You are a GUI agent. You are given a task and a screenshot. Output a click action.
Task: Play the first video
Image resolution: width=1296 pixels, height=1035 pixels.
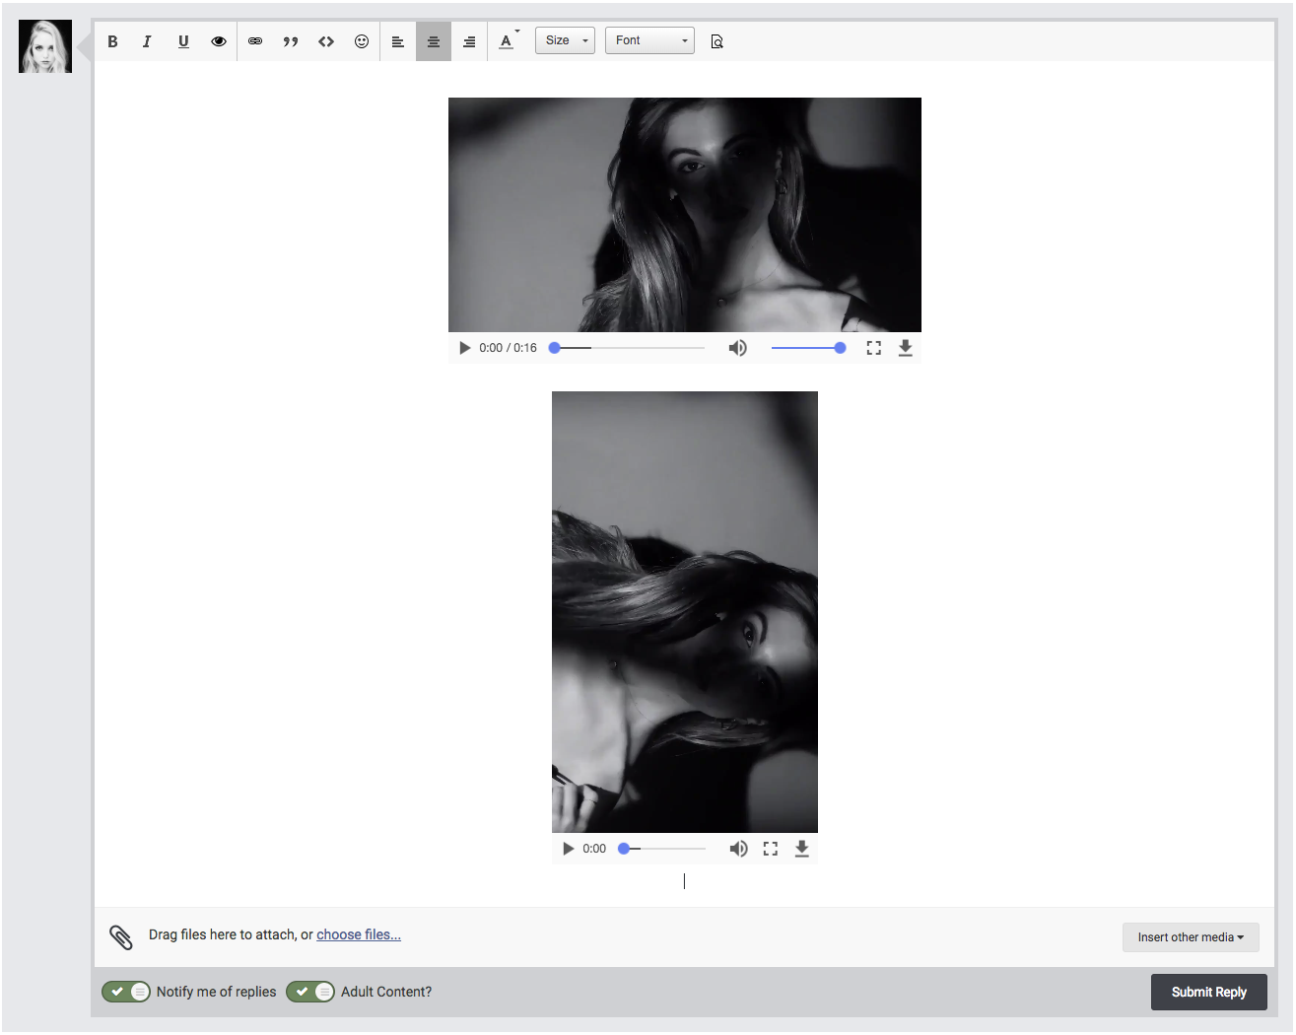point(465,348)
